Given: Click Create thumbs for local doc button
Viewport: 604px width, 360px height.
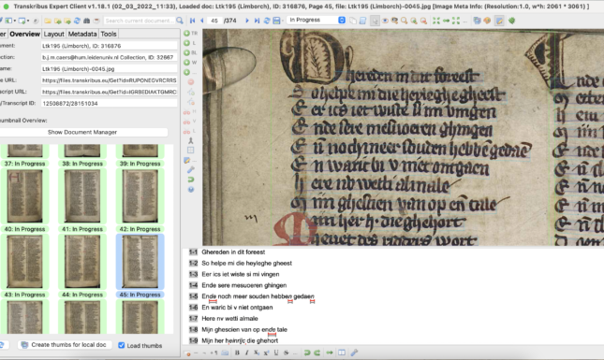Looking at the screenshot, I should point(65,345).
